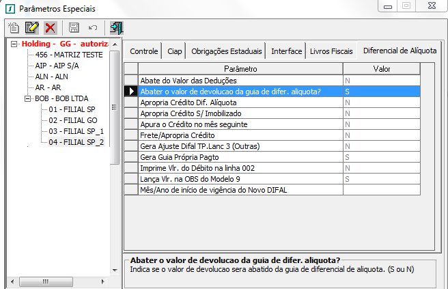The image size is (448, 289).
Task: Click the Parâmetro column header
Action: point(240,70)
